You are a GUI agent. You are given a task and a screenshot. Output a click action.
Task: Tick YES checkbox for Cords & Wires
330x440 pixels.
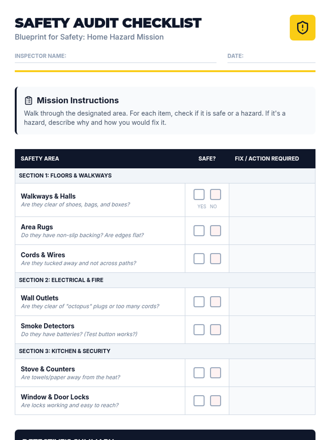[x=199, y=259]
